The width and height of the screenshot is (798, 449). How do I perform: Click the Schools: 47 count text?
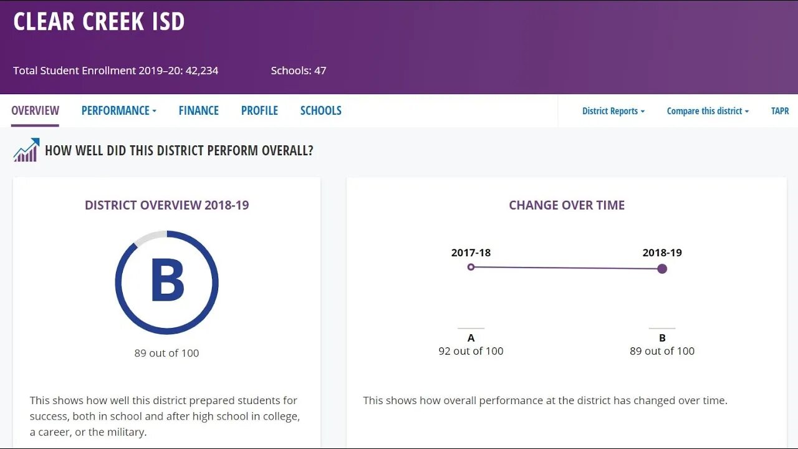(299, 70)
